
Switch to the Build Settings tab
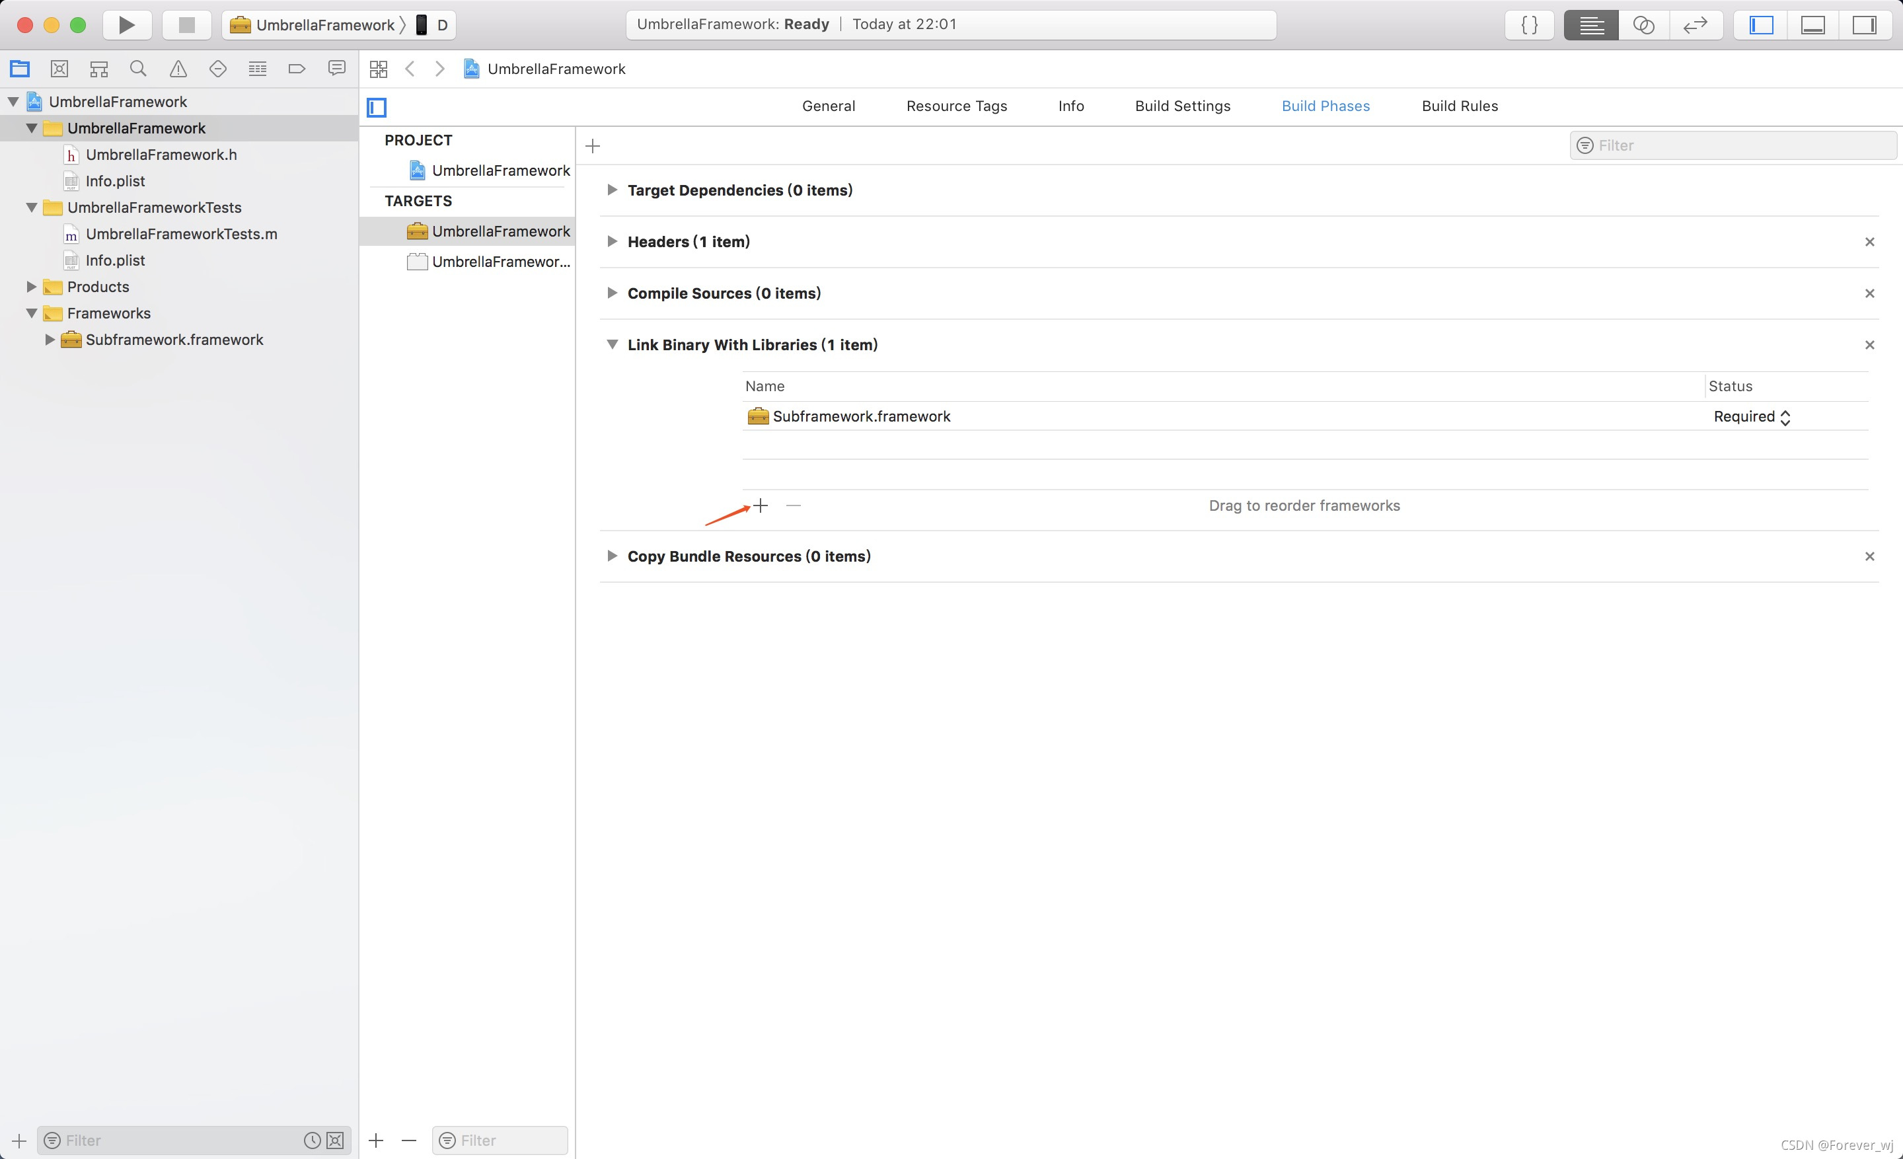point(1182,106)
